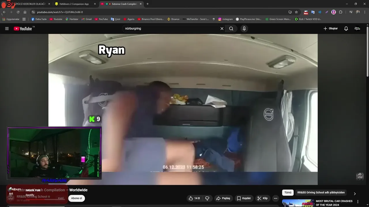Image resolution: width=369 pixels, height=207 pixels.
Task: Open browser home page icon
Action: tap(25, 12)
